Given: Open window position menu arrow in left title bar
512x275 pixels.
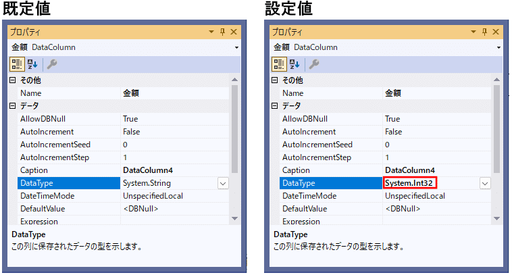Looking at the screenshot, I should [211, 32].
